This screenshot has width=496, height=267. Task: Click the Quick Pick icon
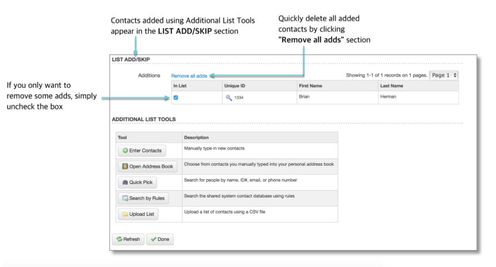[x=125, y=182]
